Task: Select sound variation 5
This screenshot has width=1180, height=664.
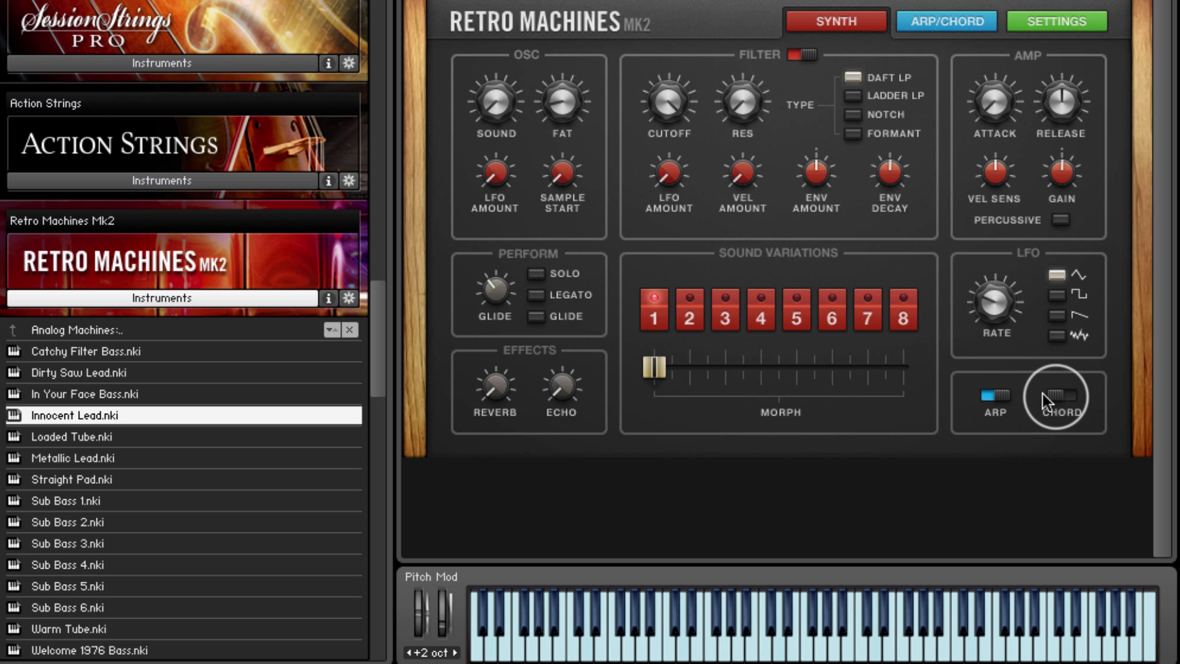Action: (796, 310)
